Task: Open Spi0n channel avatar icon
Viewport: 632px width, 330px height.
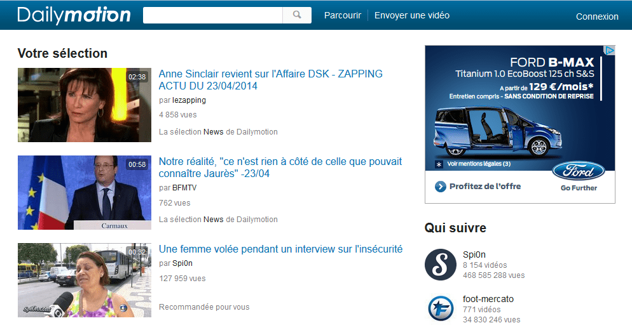Action: point(441,265)
